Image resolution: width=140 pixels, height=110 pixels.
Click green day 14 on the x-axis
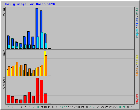(x=62, y=107)
